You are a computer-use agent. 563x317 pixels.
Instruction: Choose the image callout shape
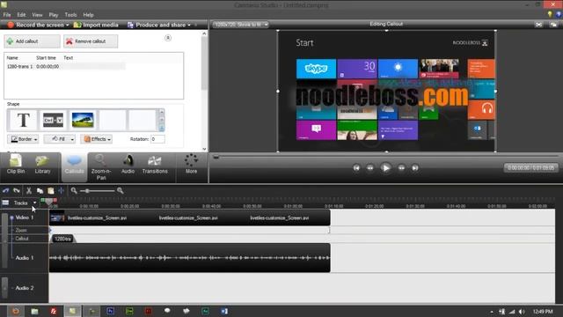point(83,120)
